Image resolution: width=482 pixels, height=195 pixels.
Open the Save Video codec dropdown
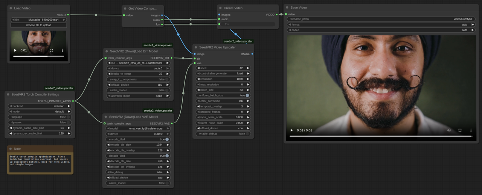[x=381, y=30]
